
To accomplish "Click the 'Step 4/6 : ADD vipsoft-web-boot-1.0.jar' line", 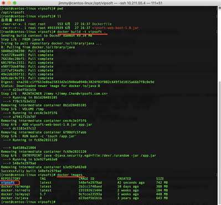I will pyautogui.click(x=47, y=124).
